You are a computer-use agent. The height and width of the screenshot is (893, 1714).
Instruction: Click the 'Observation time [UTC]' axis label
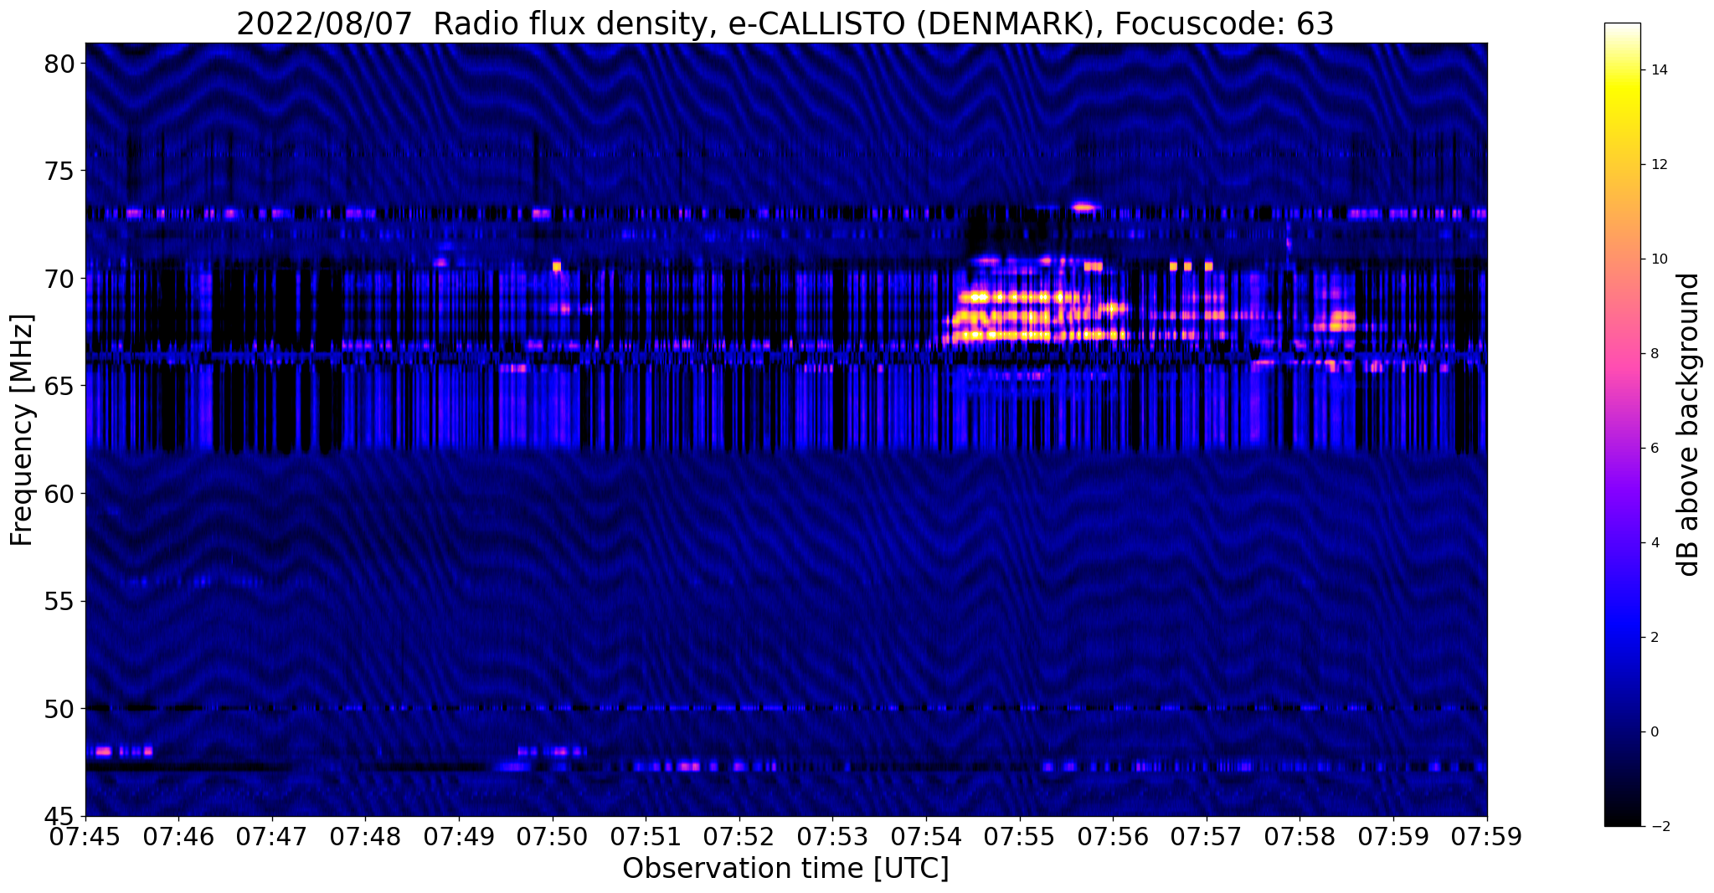pos(785,868)
